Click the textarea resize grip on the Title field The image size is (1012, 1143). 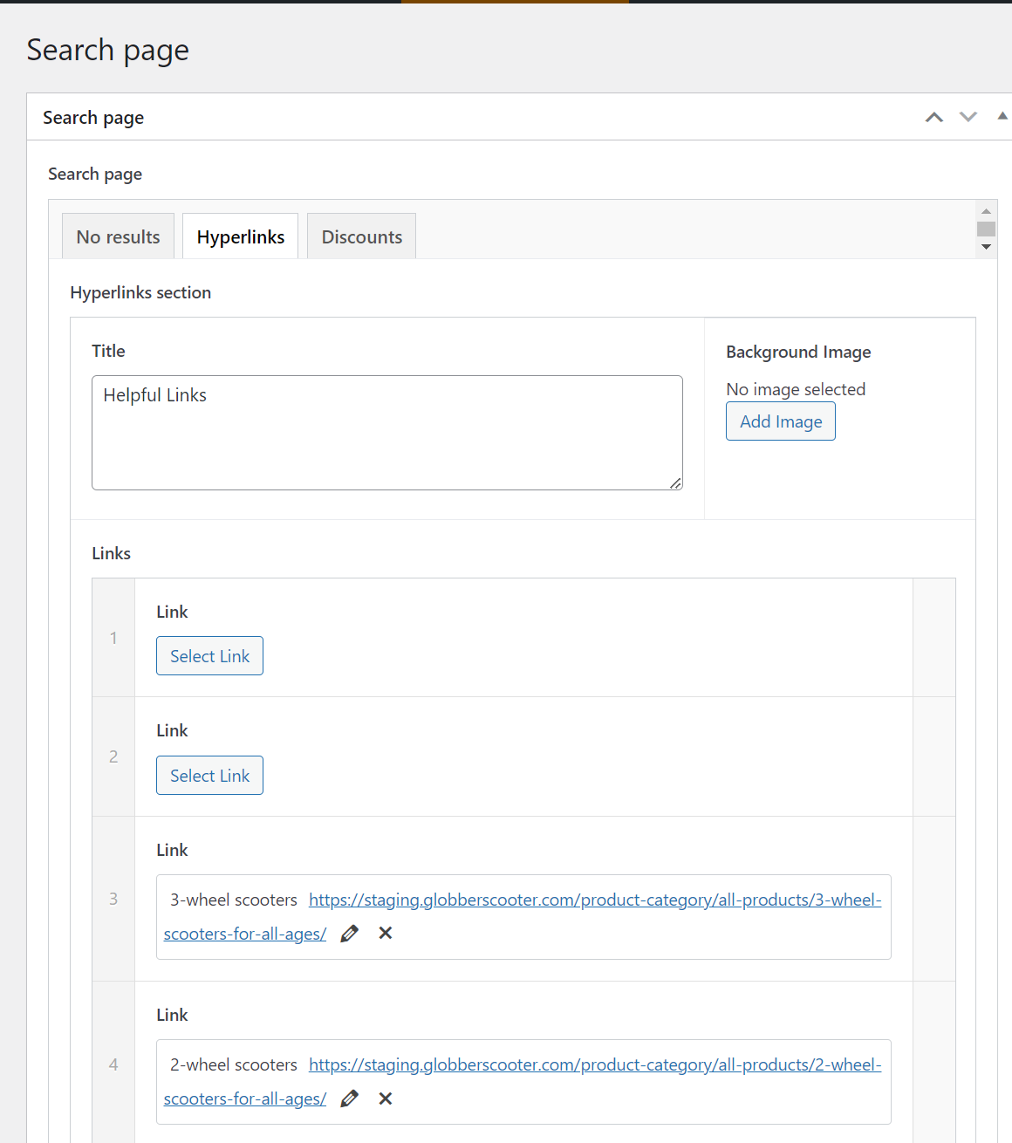tap(675, 483)
